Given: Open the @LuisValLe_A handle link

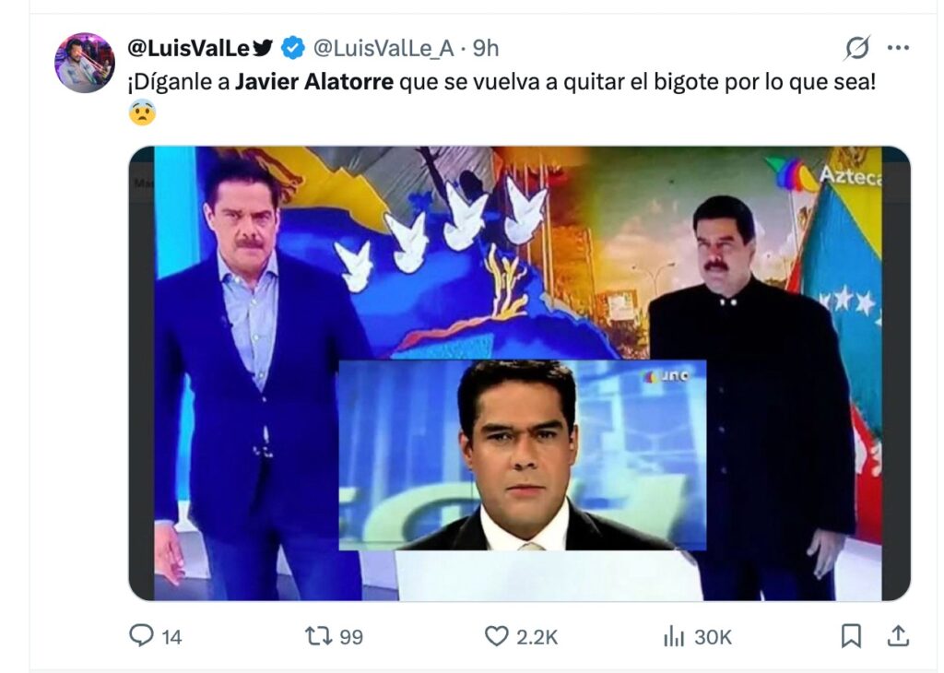Looking at the screenshot, I should tap(383, 48).
